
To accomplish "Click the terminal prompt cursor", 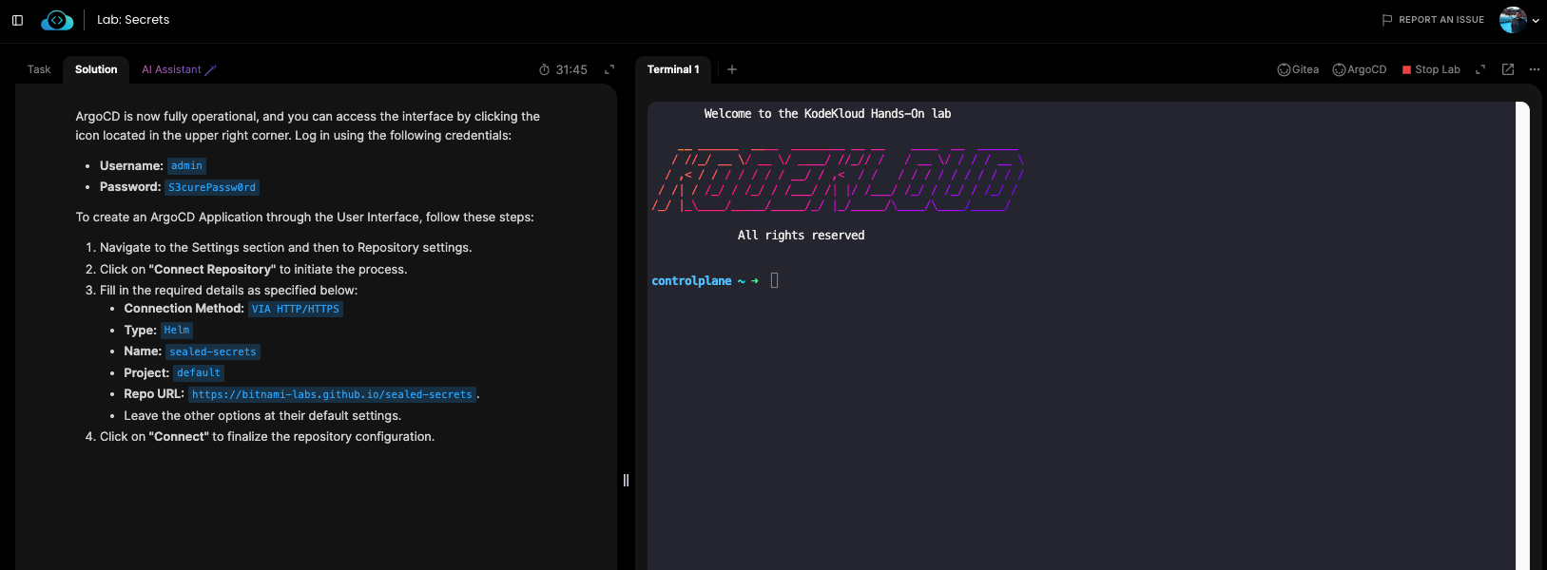I will click(x=774, y=280).
